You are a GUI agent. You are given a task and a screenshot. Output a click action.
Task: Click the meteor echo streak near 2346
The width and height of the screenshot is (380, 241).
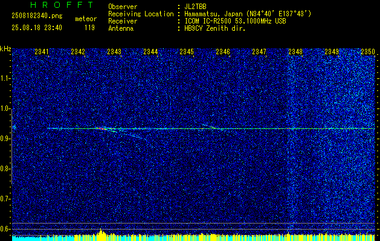[212, 127]
